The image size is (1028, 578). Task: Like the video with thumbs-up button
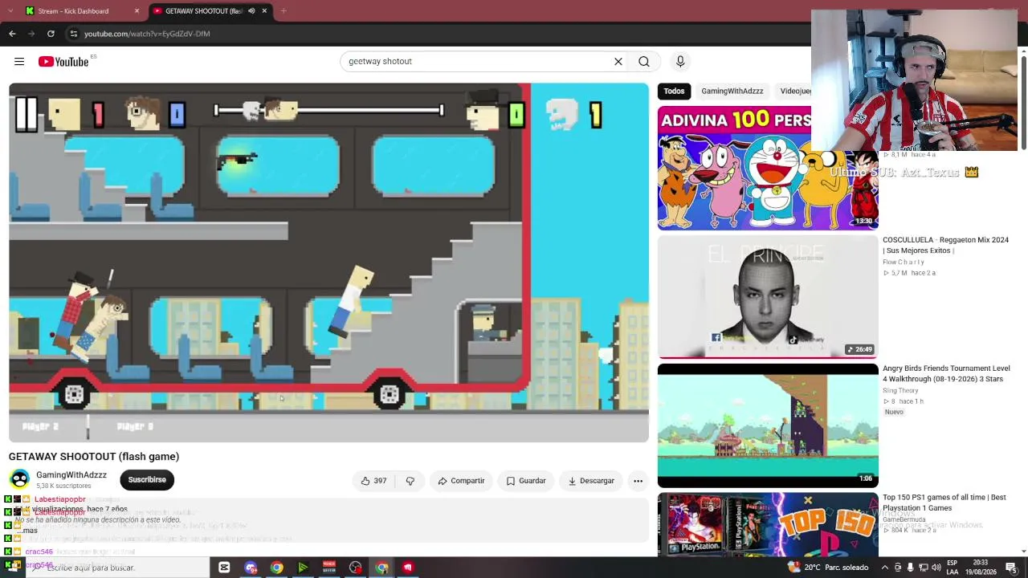[x=373, y=481]
